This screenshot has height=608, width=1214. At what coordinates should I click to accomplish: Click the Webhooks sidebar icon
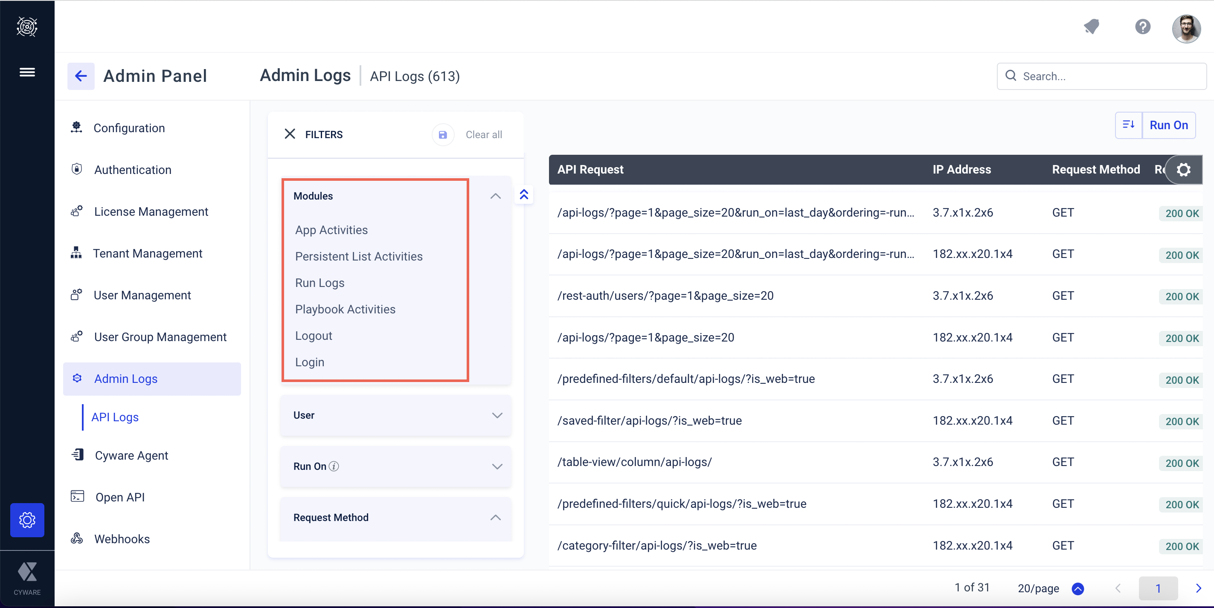click(77, 538)
